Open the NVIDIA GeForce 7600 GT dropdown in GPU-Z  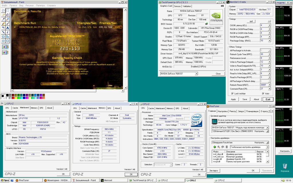(x=196, y=73)
